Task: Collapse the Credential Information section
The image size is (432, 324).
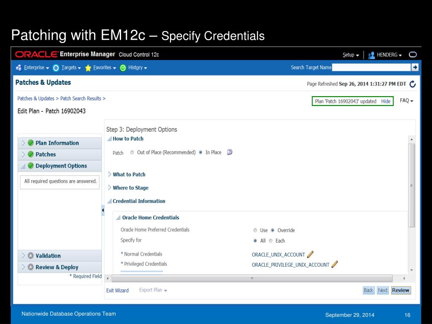Action: 109,201
